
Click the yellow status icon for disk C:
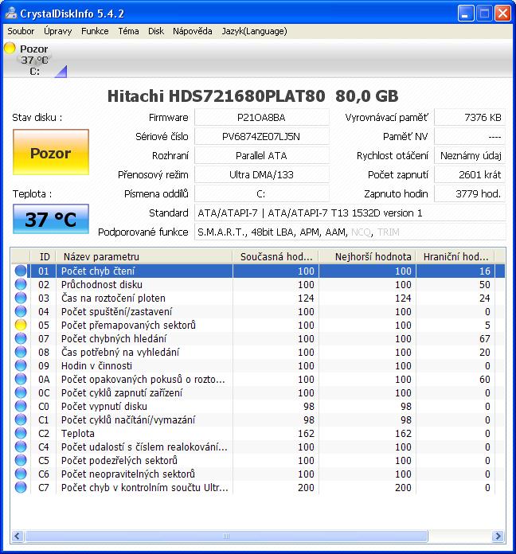tap(10, 49)
